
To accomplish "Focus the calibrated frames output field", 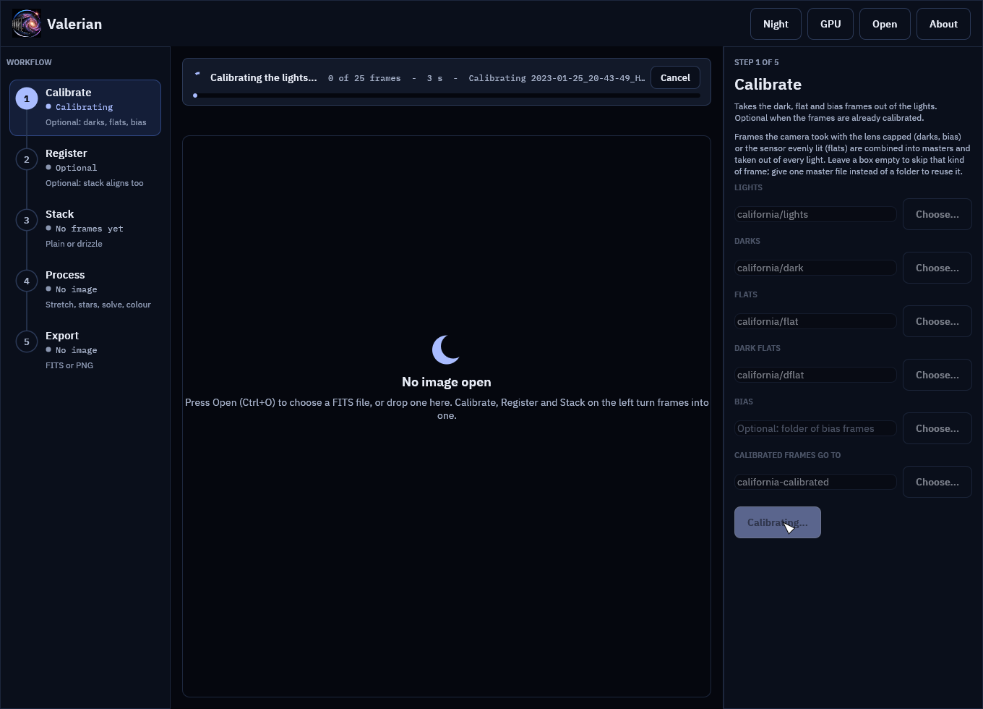I will pos(815,482).
